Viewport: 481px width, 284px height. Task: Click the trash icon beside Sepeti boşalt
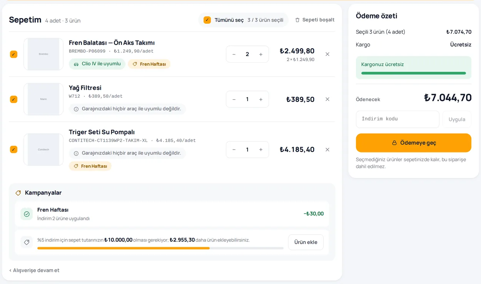coord(297,20)
